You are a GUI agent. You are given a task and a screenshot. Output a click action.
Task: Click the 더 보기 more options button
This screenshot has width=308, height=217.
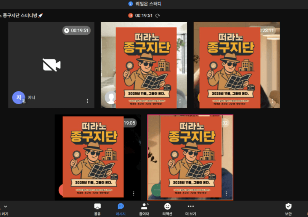(x=191, y=209)
